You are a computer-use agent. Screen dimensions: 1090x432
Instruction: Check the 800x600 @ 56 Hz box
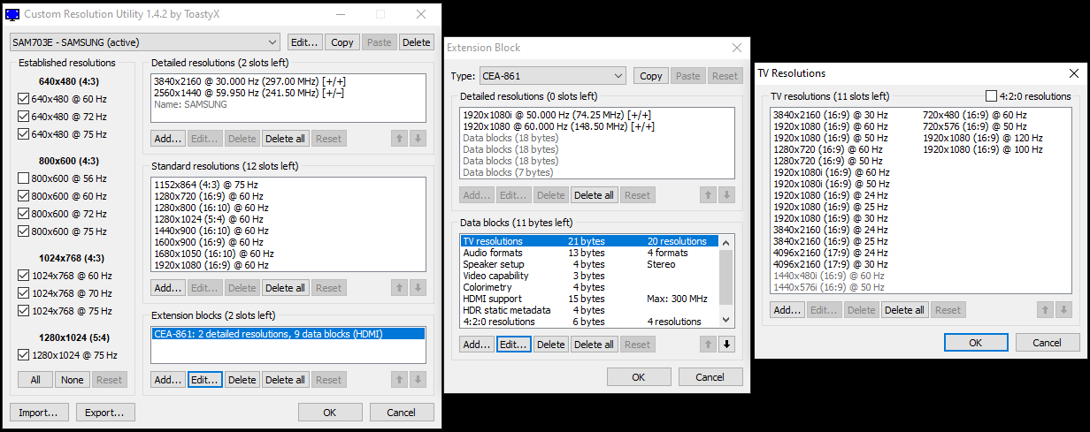point(24,178)
